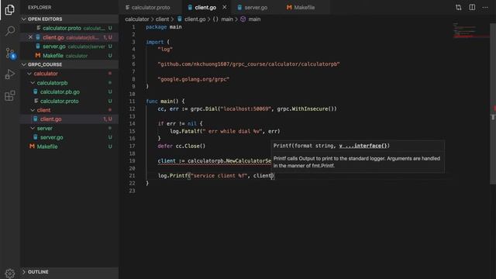The width and height of the screenshot is (496, 279).
Task: Open Run and Debug view
Action: (x=10, y=74)
